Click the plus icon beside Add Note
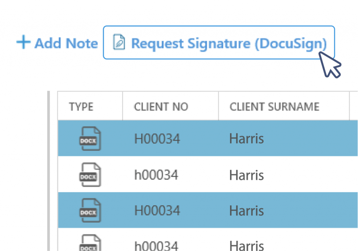 (x=23, y=42)
